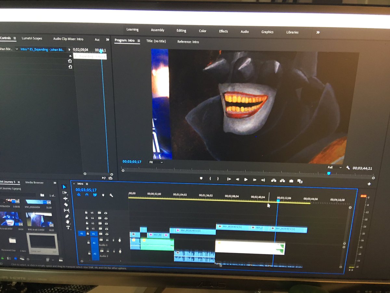
Task: Open the Lumetri Scopes tab
Action: coord(32,38)
